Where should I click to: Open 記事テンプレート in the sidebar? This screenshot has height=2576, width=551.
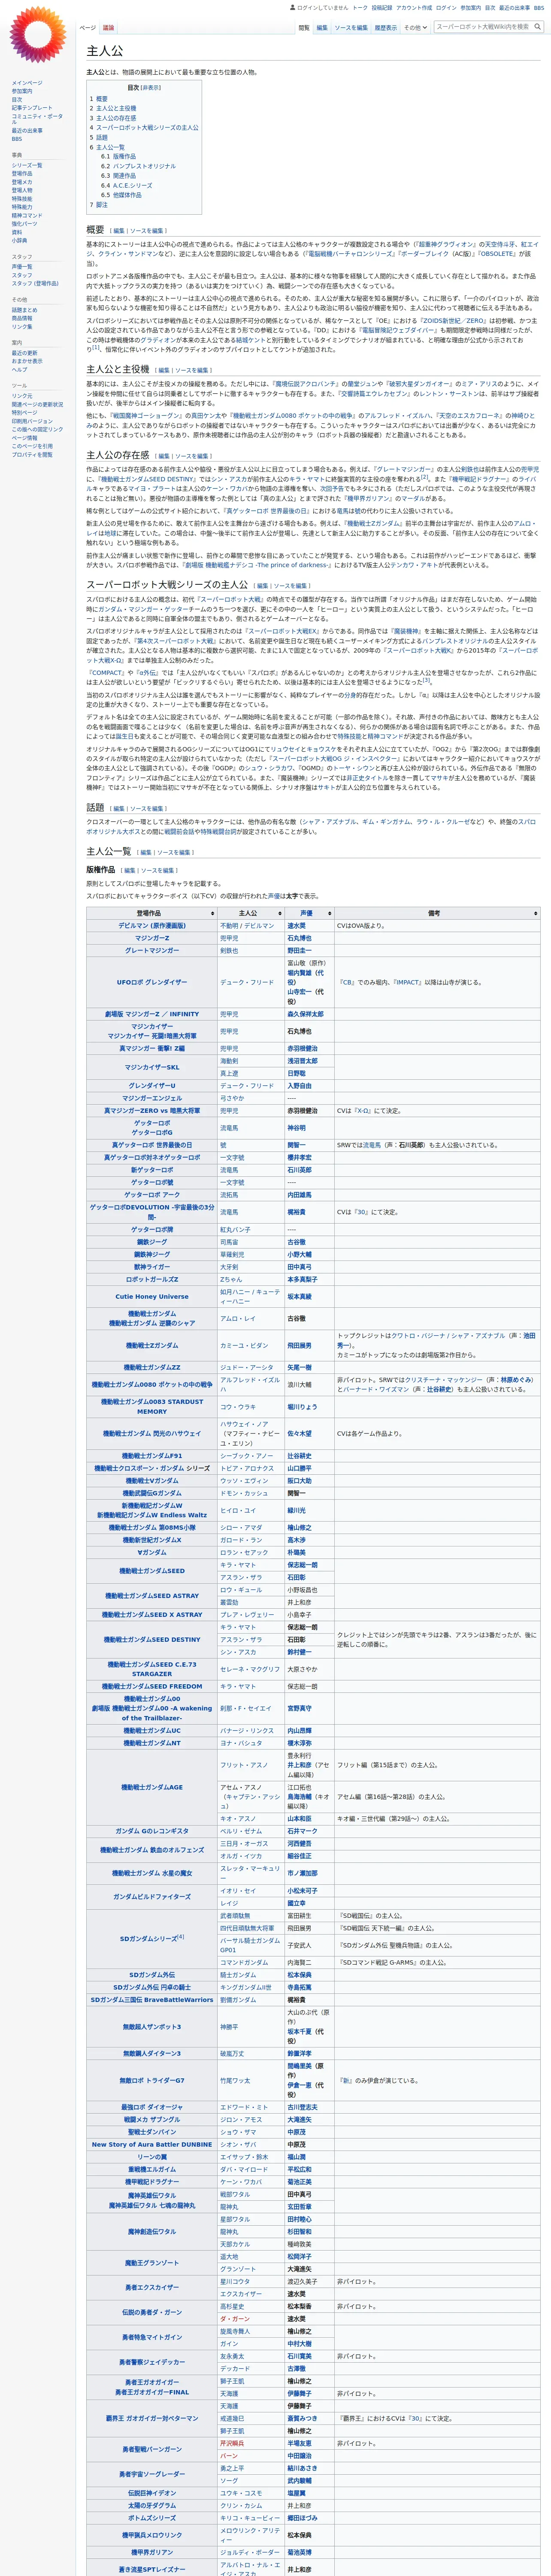point(32,108)
